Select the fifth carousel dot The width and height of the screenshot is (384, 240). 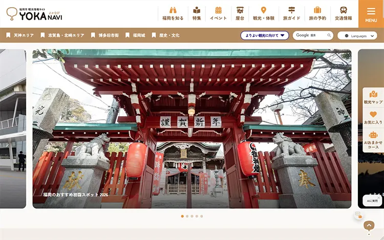(202, 216)
